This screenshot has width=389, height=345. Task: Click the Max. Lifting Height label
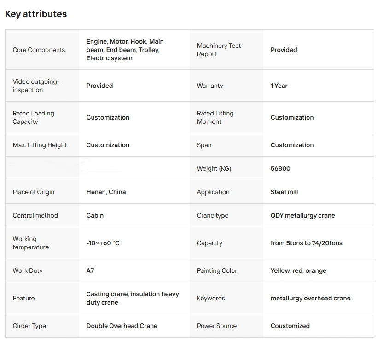tap(40, 145)
